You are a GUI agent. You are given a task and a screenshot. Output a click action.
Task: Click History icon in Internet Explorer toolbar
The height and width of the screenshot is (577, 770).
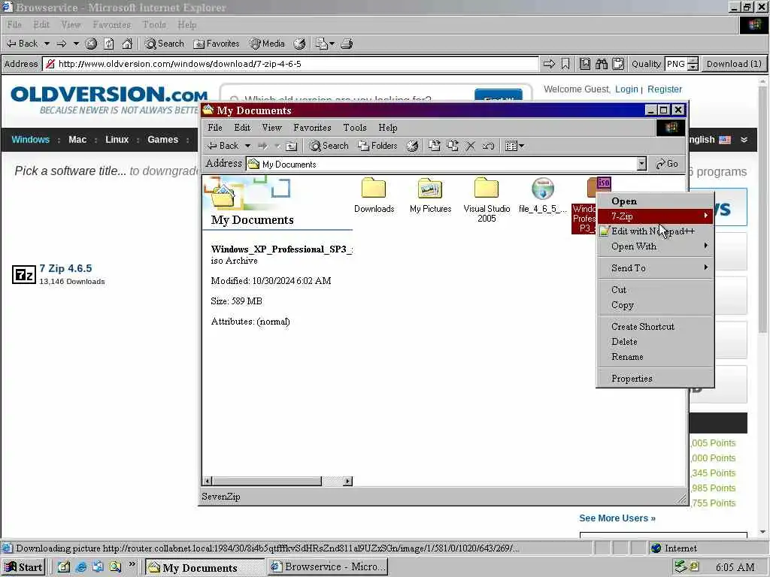(x=299, y=44)
